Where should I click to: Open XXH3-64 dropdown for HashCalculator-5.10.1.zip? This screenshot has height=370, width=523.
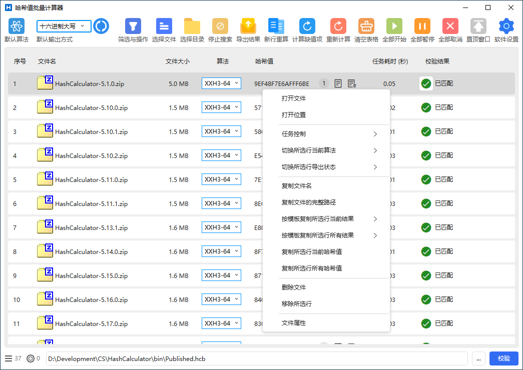[x=221, y=131]
